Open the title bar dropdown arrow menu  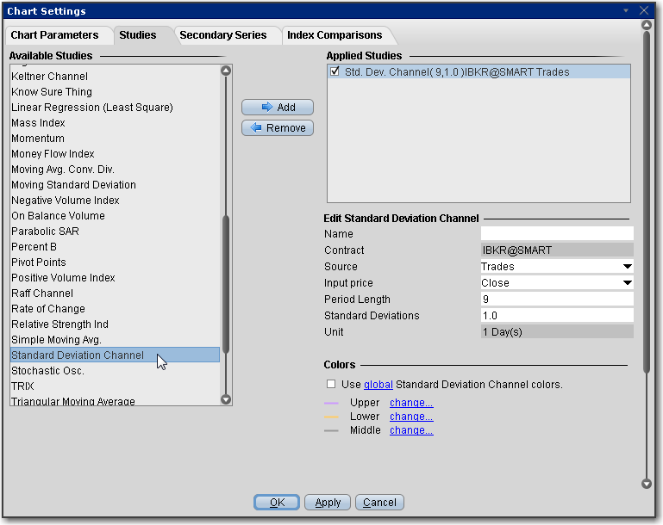pos(627,11)
